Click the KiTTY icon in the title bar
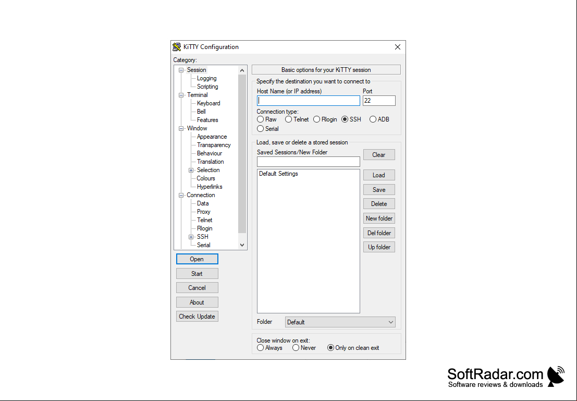577x401 pixels. click(177, 47)
